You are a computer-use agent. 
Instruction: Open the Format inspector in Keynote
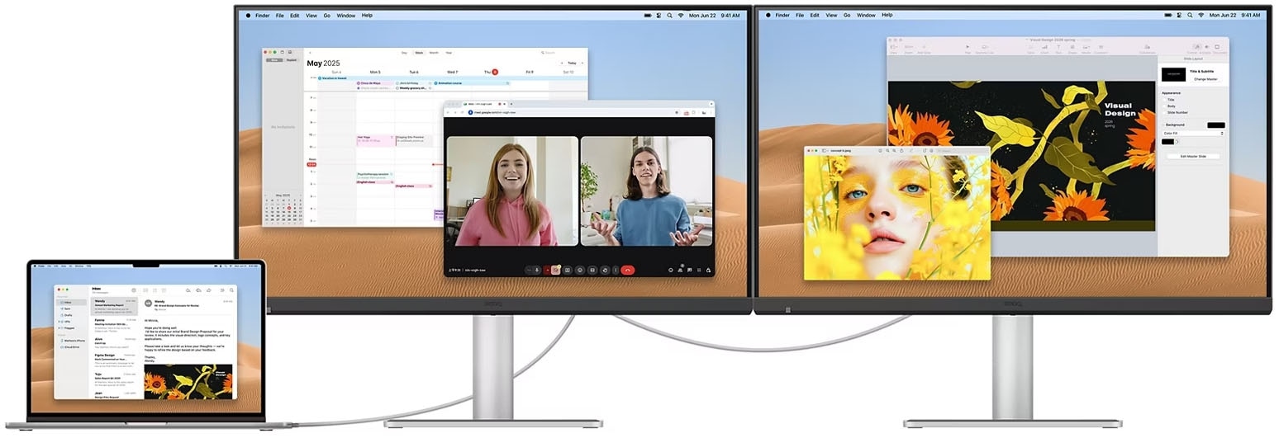1197,48
